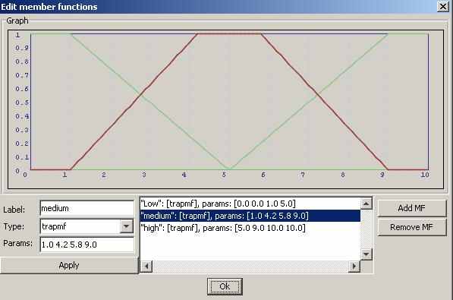This screenshot has width=453, height=300.
Task: Click the list scroll up arrow
Action: [x=366, y=204]
